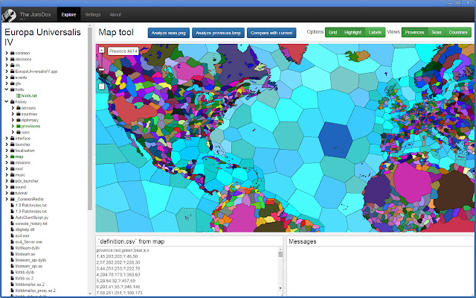Click the definition.csv header row text
Screen dimensions: 476x298
click(x=123, y=250)
